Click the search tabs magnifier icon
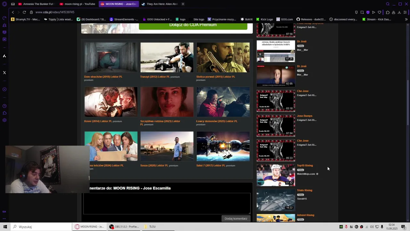Viewport: 410px width, 231px height. point(388,4)
